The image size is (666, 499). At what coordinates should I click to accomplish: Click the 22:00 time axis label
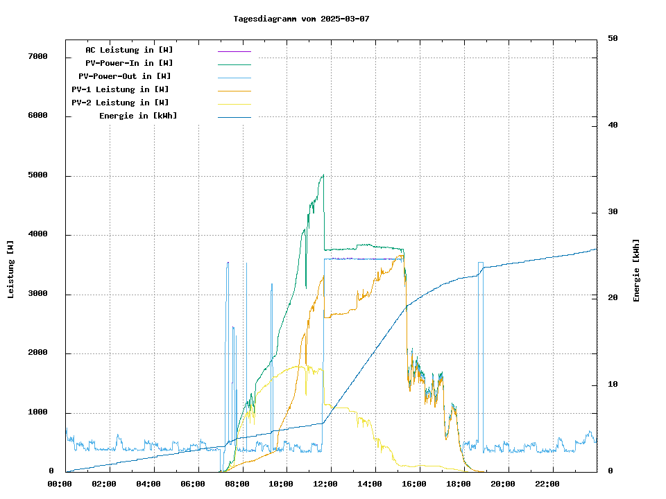pos(547,484)
